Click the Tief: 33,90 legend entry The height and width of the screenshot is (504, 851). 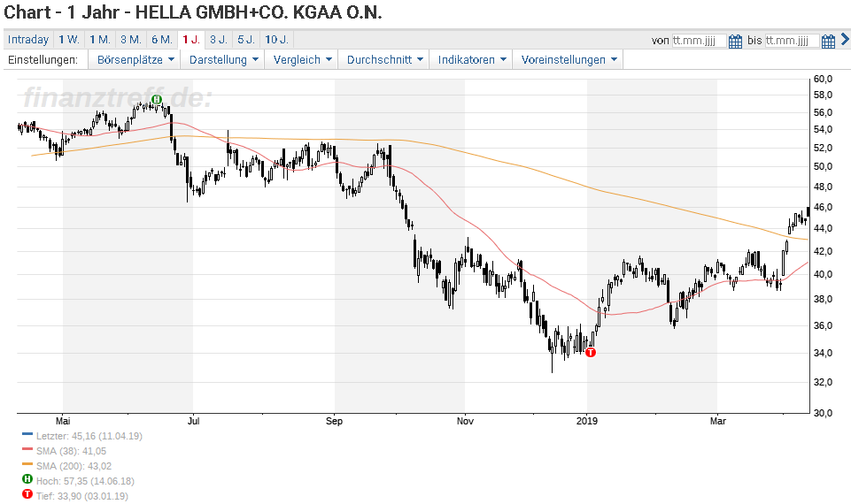[82, 496]
